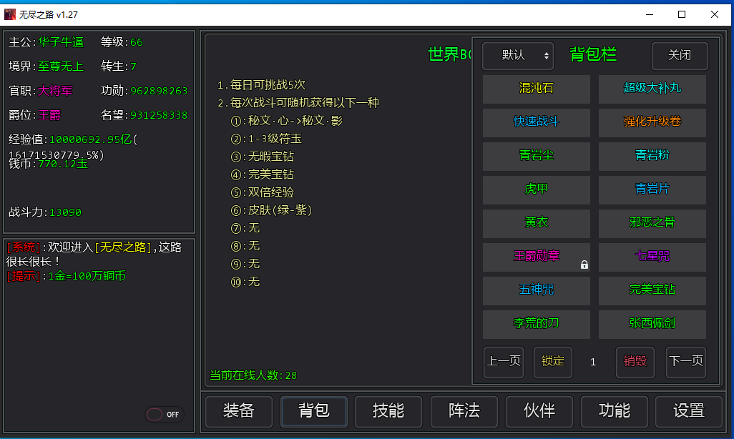The image size is (734, 439).
Task: Switch to the 装备 tab
Action: pos(238,410)
